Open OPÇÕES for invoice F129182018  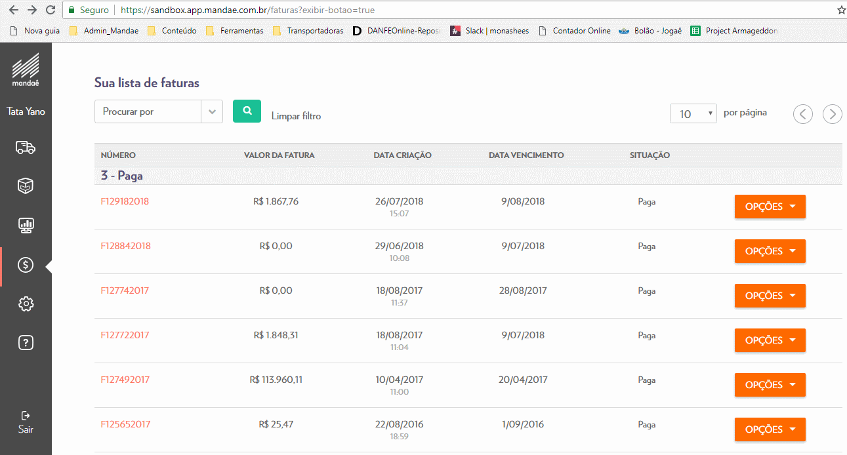click(770, 207)
